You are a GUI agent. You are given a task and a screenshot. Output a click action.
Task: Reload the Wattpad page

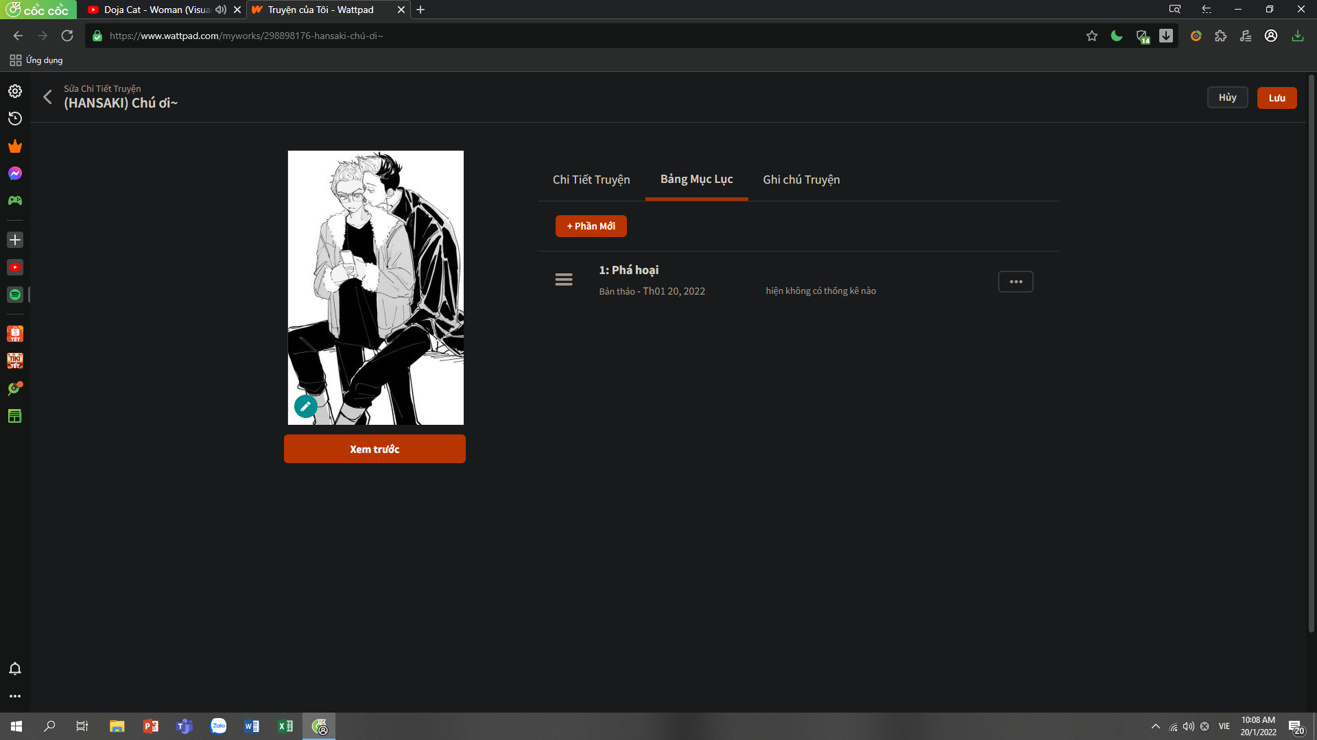click(67, 36)
